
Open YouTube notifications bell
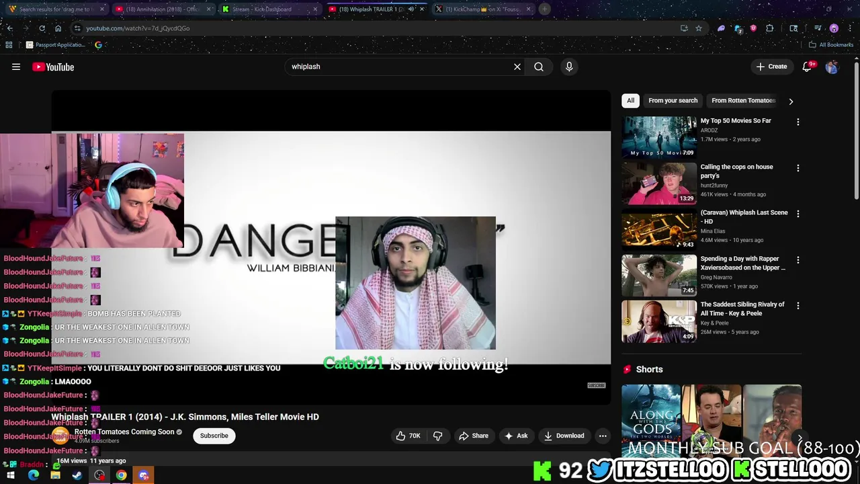(x=808, y=67)
